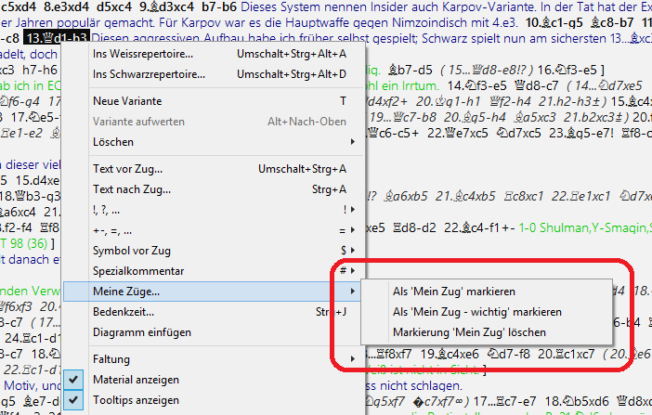Click "Als 'Mein Zug' markieren"
The height and width of the screenshot is (415, 652).
click(x=454, y=292)
